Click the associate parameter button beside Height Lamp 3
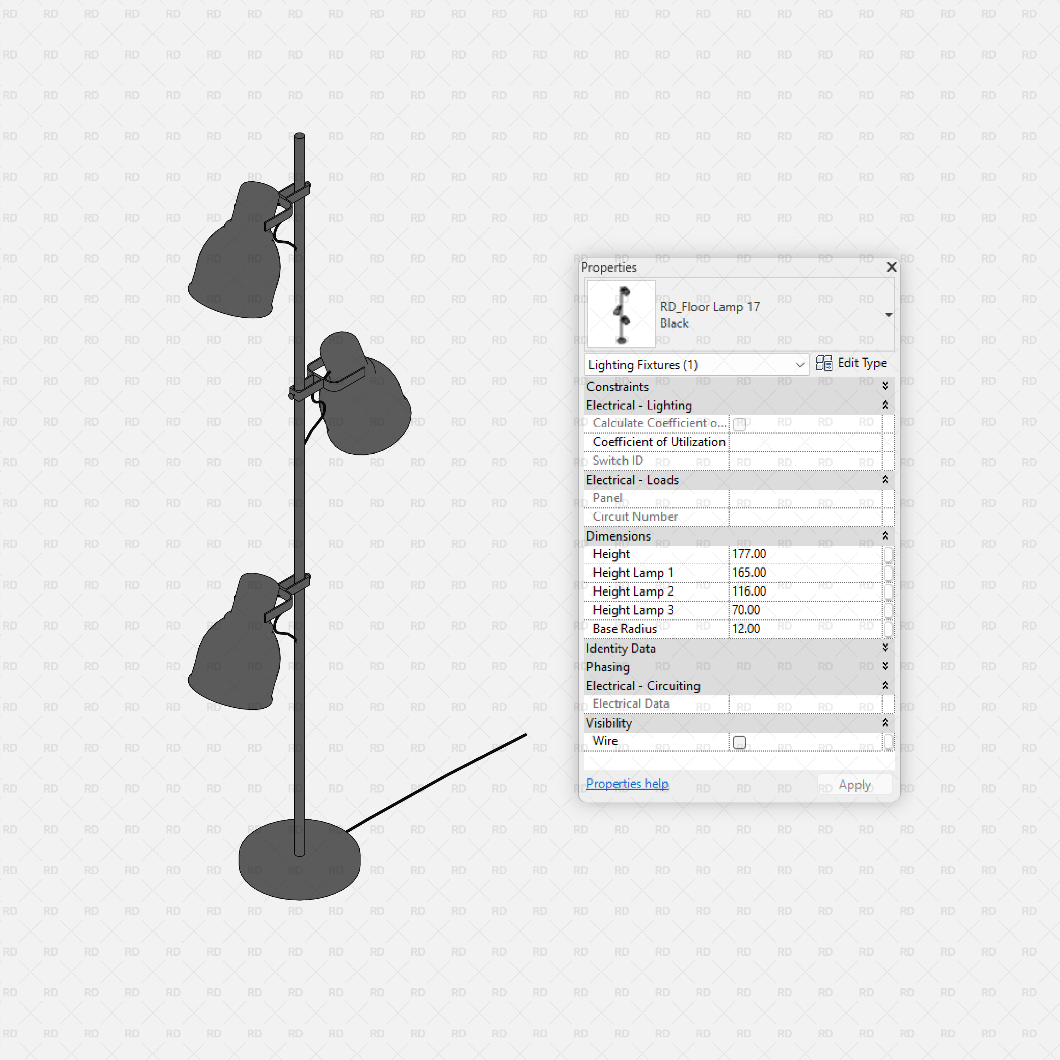Viewport: 1060px width, 1060px height. pyautogui.click(x=889, y=610)
